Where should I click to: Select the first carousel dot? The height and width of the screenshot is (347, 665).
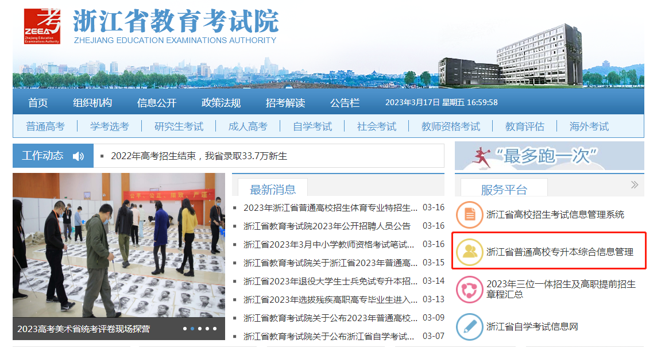(184, 329)
